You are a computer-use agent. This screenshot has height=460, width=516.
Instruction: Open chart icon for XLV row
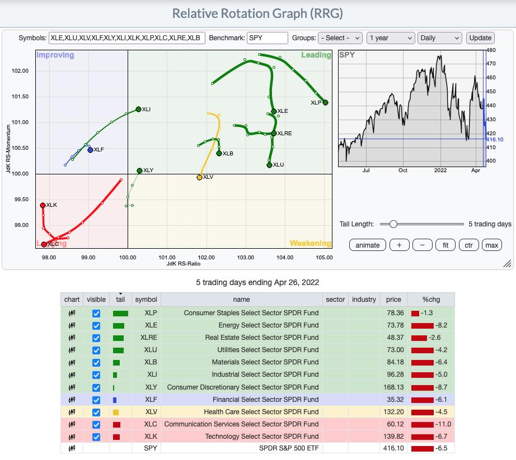pyautogui.click(x=72, y=412)
